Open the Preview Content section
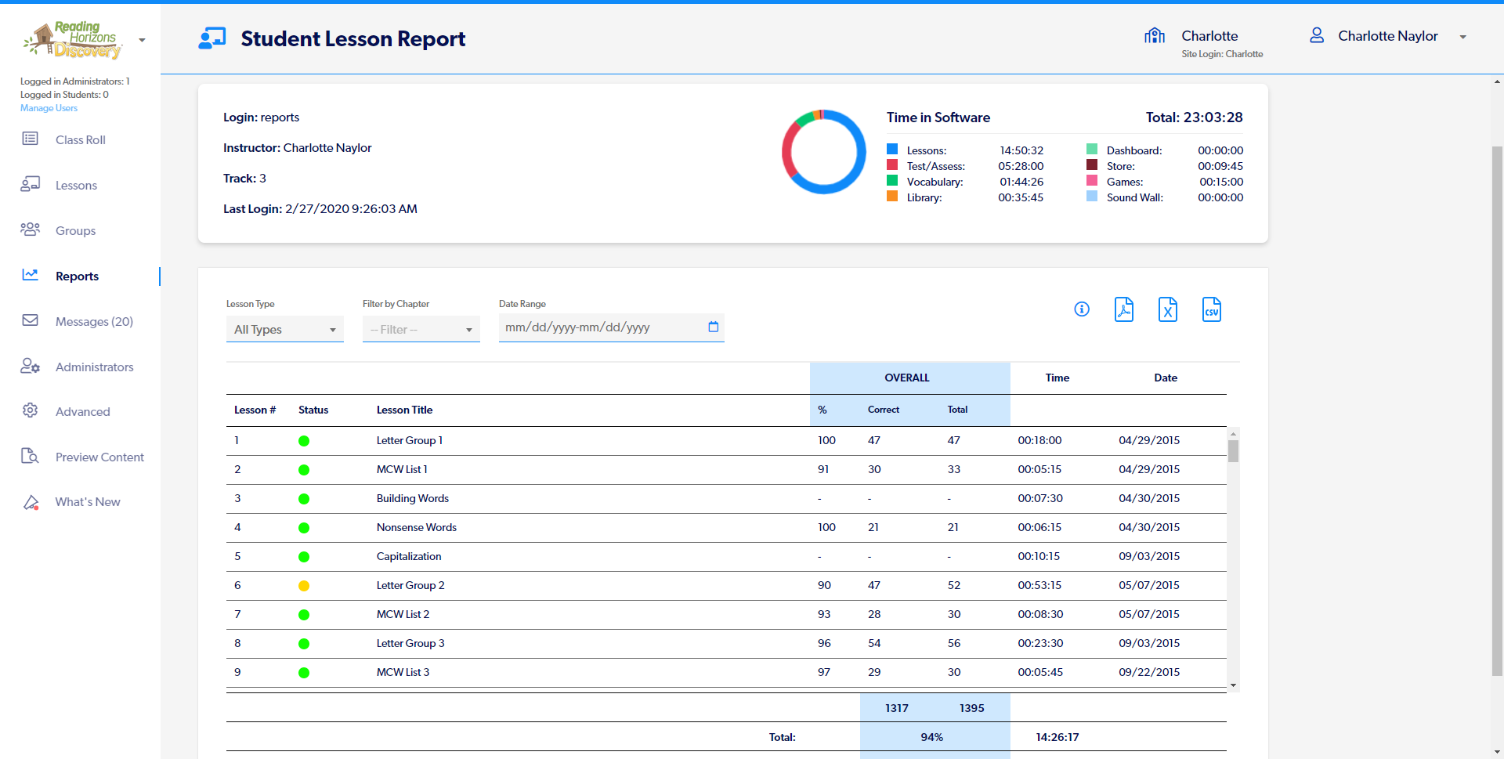The image size is (1504, 759). (100, 457)
